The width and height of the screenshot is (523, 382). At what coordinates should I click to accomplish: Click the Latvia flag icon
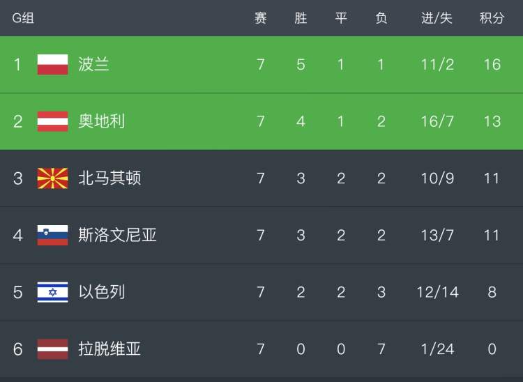(52, 349)
